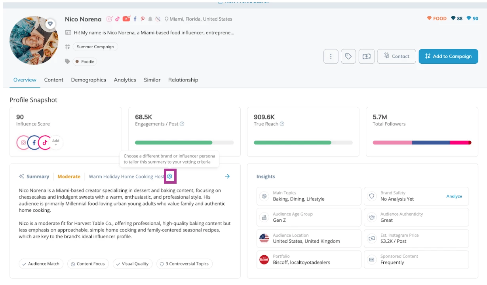Open the Analytics tab
The image size is (487, 285).
pos(125,80)
